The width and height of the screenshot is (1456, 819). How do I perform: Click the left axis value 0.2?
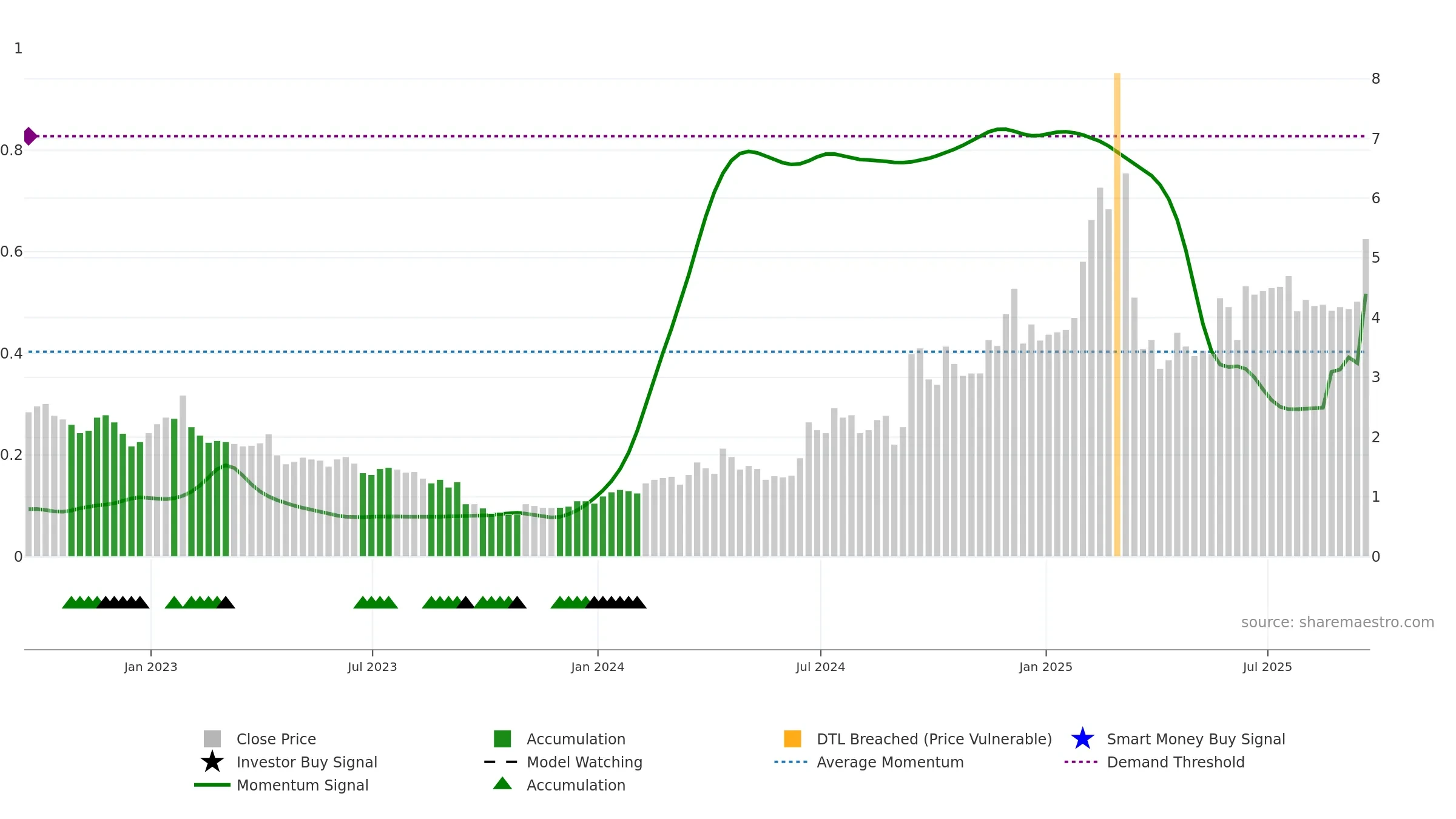click(x=12, y=455)
